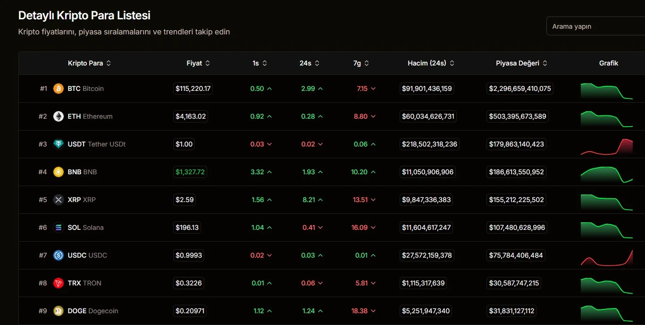Click the XRP logo icon
This screenshot has width=645, height=325.
click(59, 200)
